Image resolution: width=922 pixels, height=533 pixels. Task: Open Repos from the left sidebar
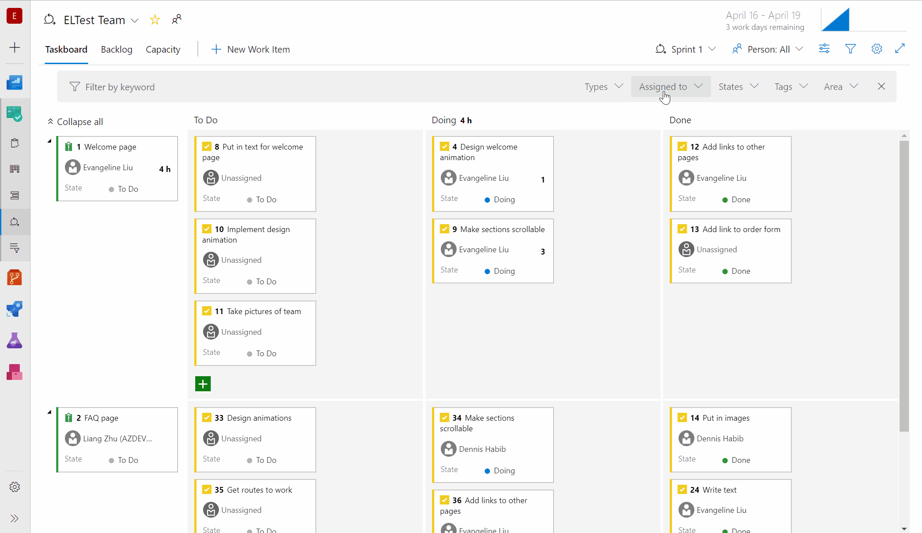click(x=15, y=277)
